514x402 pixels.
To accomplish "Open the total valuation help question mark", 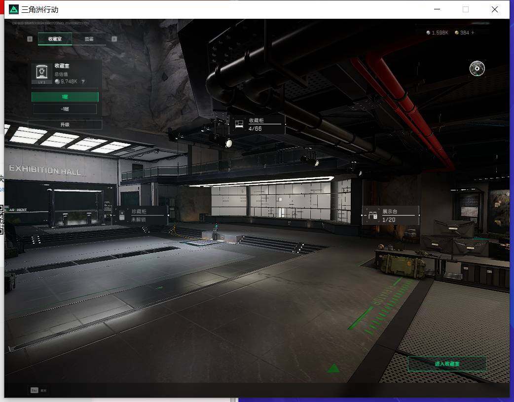I will (83, 82).
